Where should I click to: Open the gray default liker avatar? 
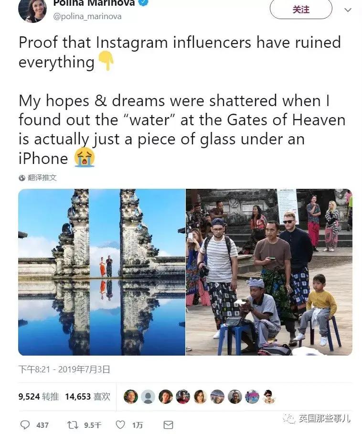point(148,397)
